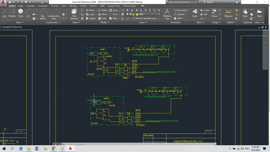The height and width of the screenshot is (152, 270).
Task: Activate Ray Mode
Action: 42,14
